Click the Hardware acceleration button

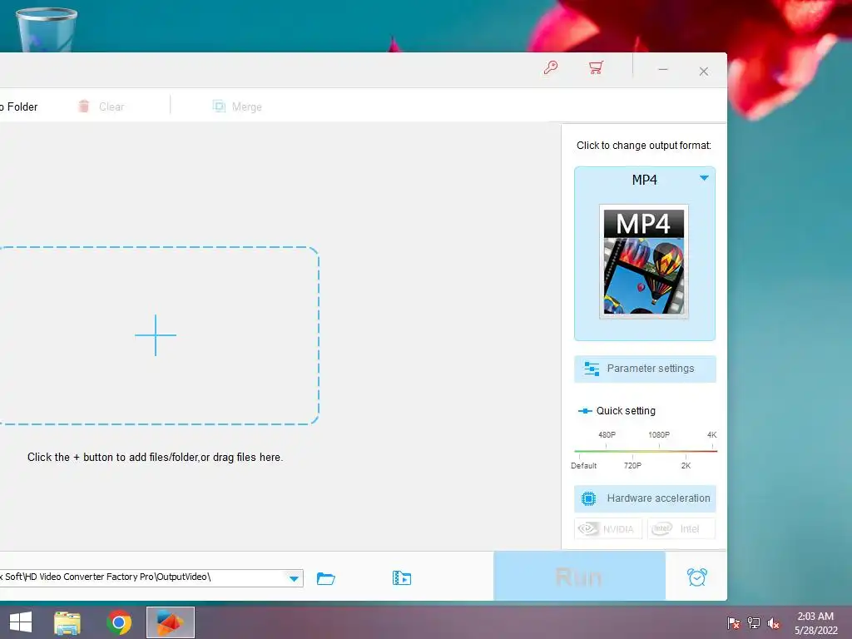pyautogui.click(x=645, y=498)
